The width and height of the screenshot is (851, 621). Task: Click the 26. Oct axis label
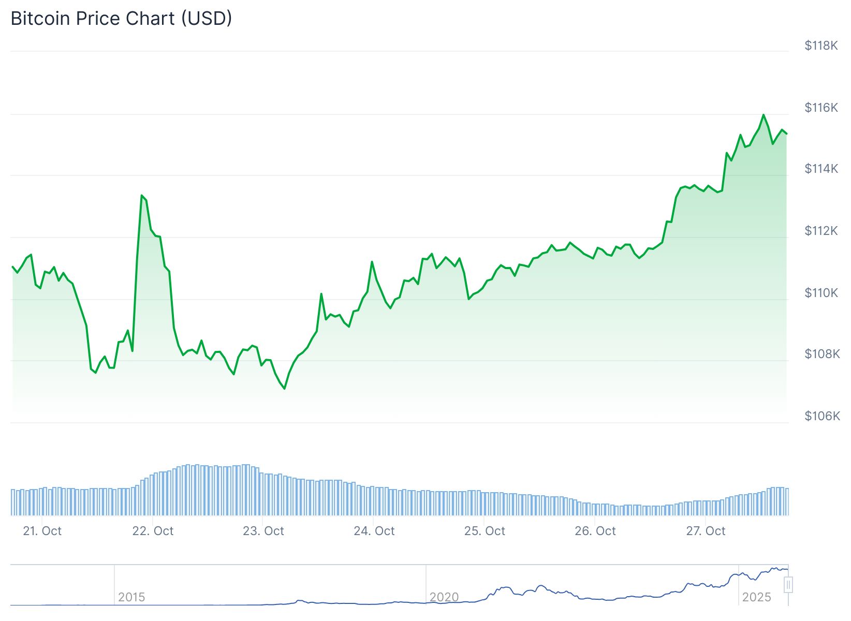(595, 531)
